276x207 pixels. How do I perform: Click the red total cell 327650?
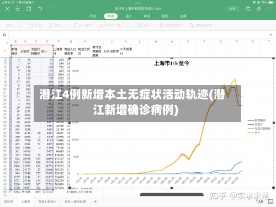(x=47, y=192)
